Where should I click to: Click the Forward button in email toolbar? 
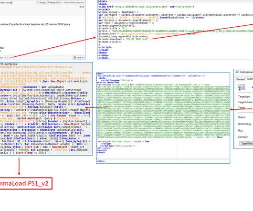coord(69,2)
